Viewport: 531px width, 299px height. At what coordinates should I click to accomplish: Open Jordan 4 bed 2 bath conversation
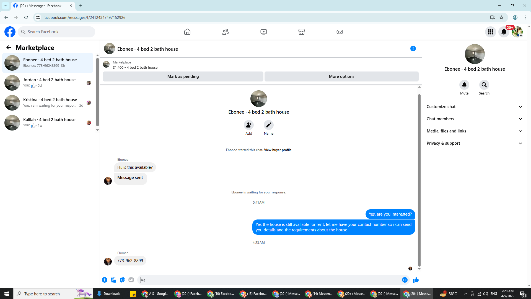point(48,83)
